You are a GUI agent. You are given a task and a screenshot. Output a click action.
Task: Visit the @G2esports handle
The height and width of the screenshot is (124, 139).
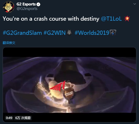click(x=27, y=9)
